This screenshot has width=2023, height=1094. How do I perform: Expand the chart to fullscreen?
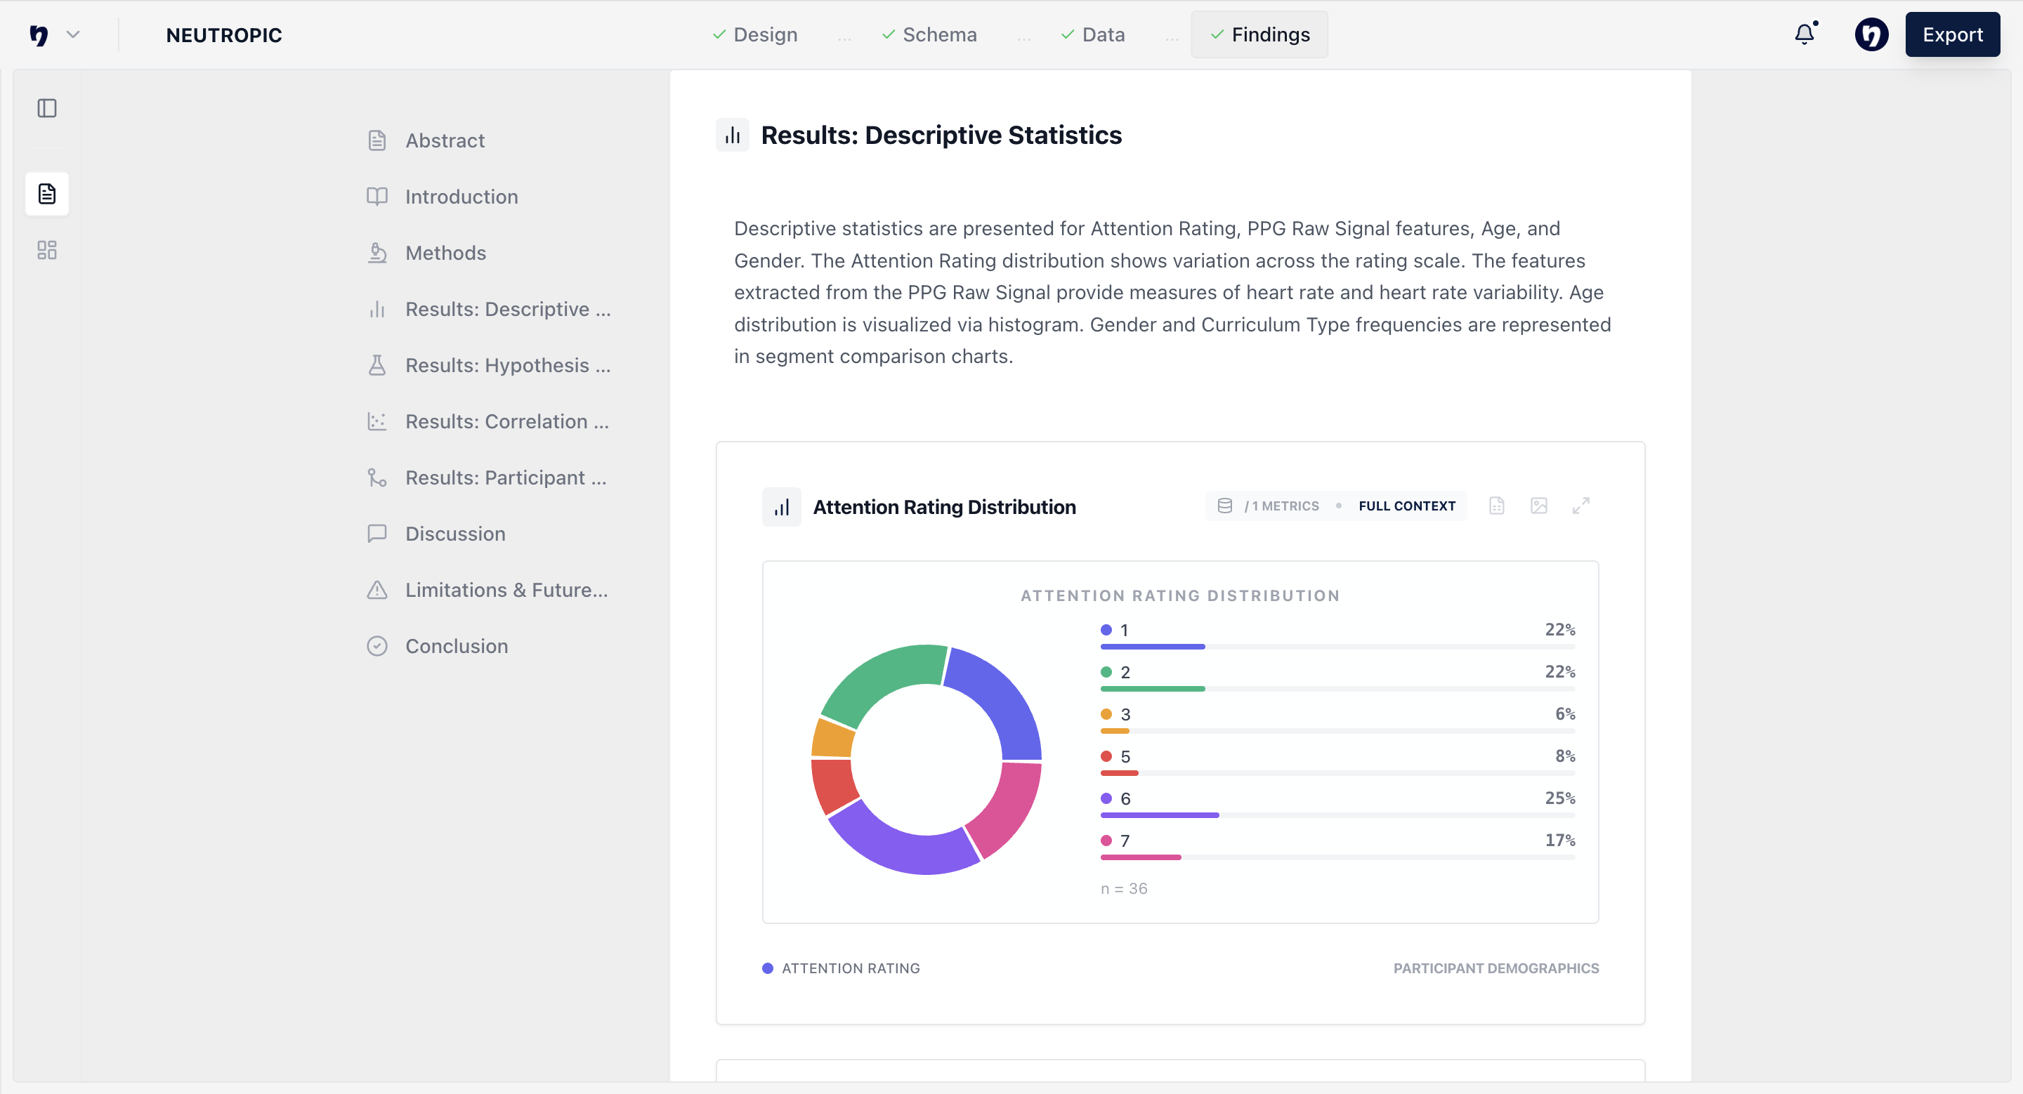pyautogui.click(x=1581, y=506)
